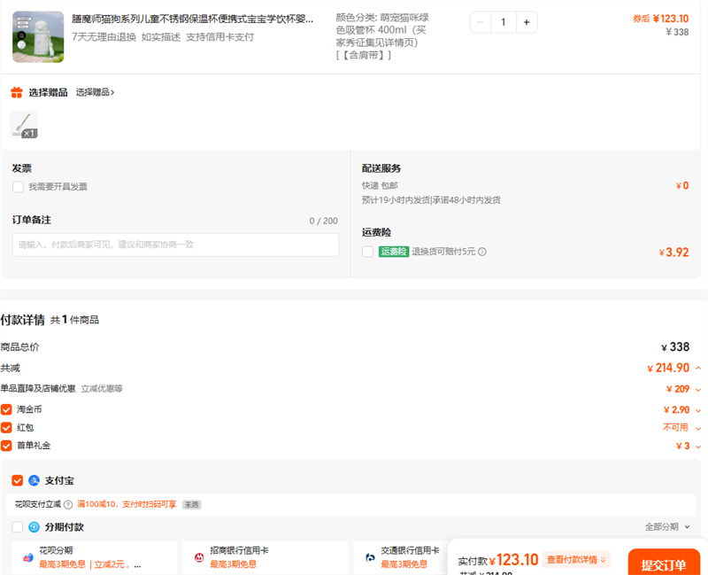Click the plus icon to increase quantity
Viewport: 708px width, 575px height.
(x=526, y=22)
